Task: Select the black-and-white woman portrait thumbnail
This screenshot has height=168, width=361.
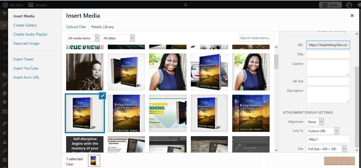Action: (85, 72)
